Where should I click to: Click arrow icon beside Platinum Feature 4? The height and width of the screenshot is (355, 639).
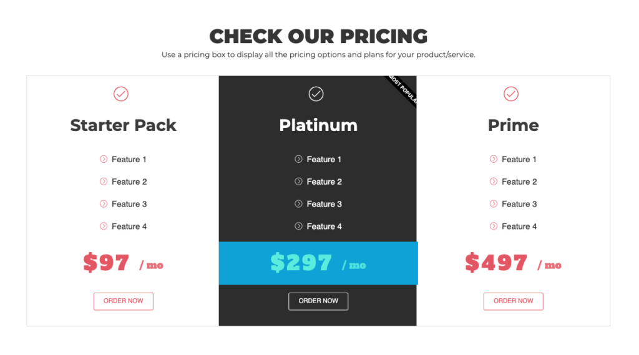coord(299,226)
